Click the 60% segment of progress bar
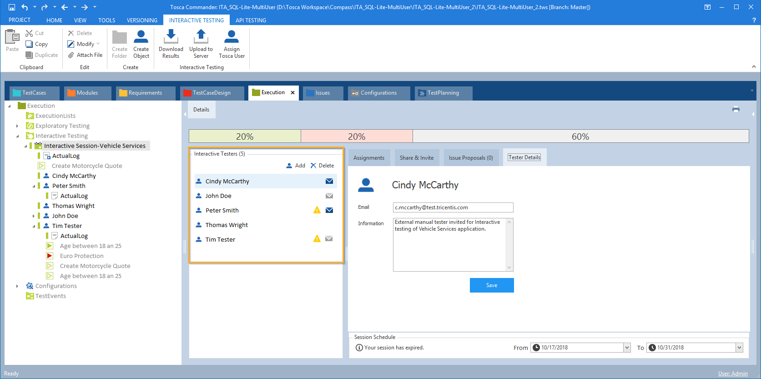The width and height of the screenshot is (761, 379). (580, 136)
